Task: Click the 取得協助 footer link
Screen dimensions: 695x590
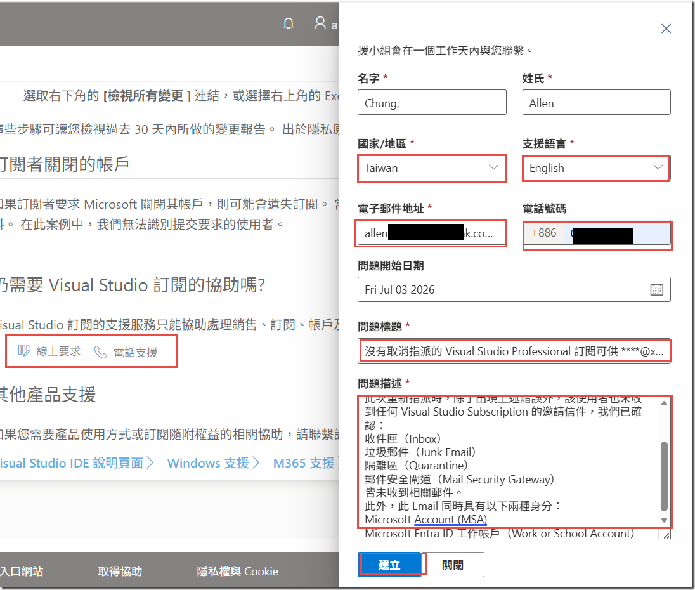Action: (x=120, y=572)
